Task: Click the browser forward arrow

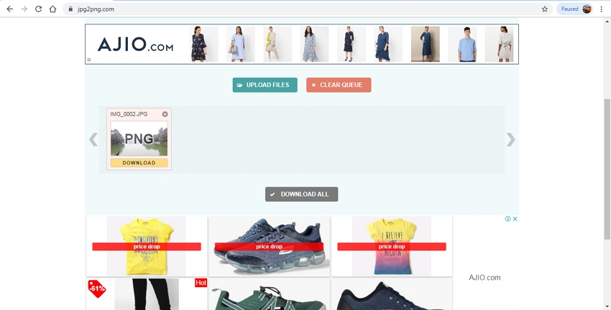Action: point(24,9)
